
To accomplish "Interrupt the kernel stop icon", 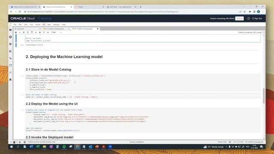I will pos(40,33).
